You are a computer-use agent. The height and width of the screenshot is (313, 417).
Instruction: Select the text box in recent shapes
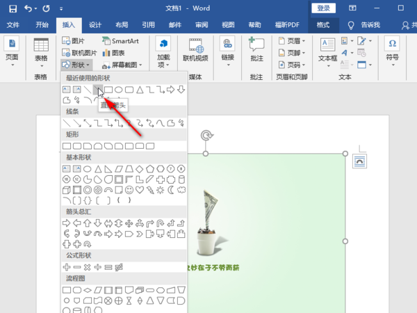click(66, 90)
